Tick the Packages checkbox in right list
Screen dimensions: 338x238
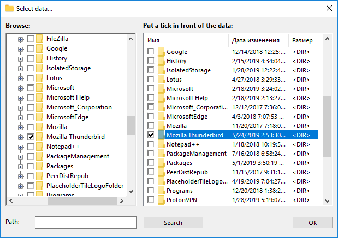coord(151,162)
